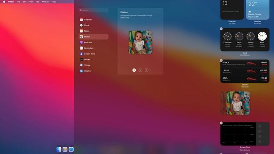The image size is (274, 154).
Task: Click the ^BVSP stock row
Action: (x=245, y=71)
